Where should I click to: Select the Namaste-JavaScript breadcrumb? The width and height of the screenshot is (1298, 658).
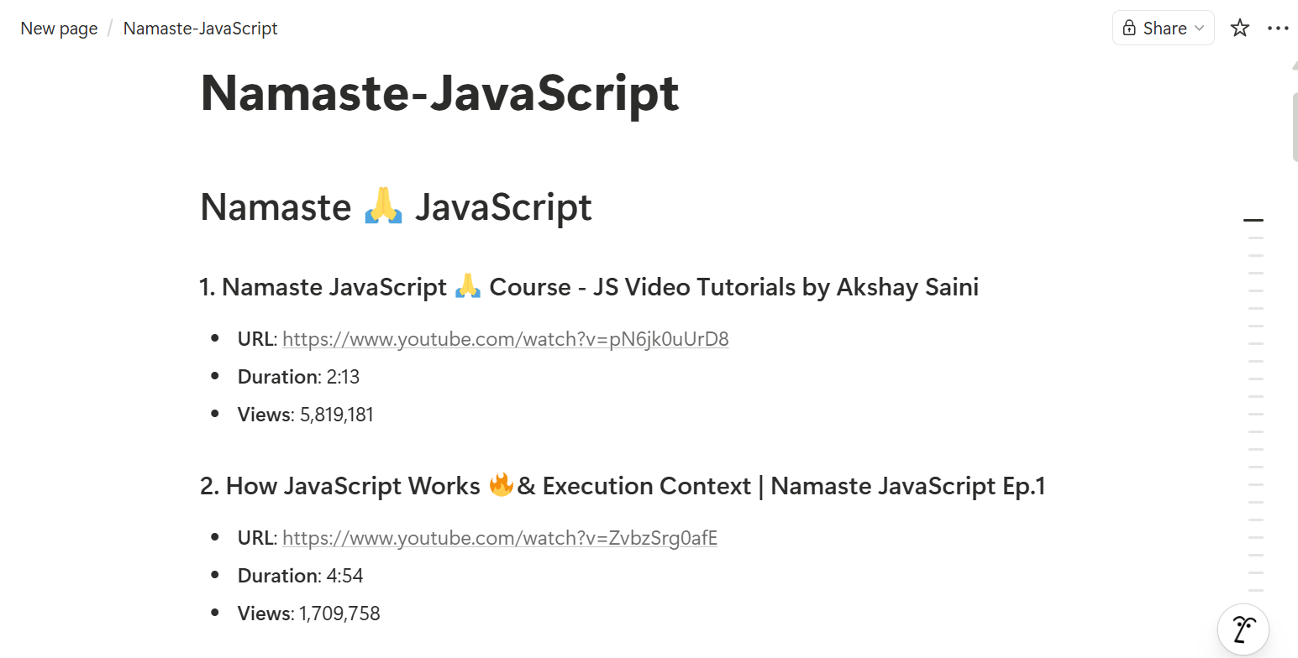(x=200, y=28)
